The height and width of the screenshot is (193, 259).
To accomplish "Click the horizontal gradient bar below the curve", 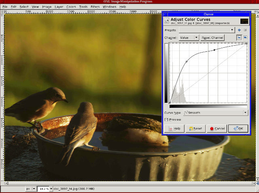I will click(x=208, y=106).
